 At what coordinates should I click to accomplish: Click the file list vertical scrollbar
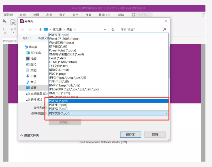[169, 62]
